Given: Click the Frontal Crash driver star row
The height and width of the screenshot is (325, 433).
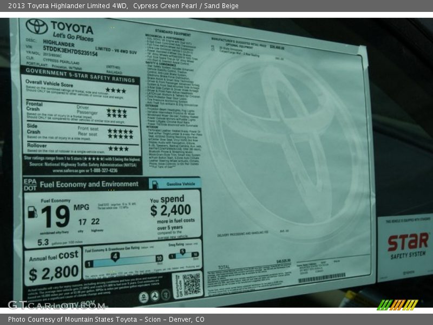Looking at the screenshot, I should point(117,111).
